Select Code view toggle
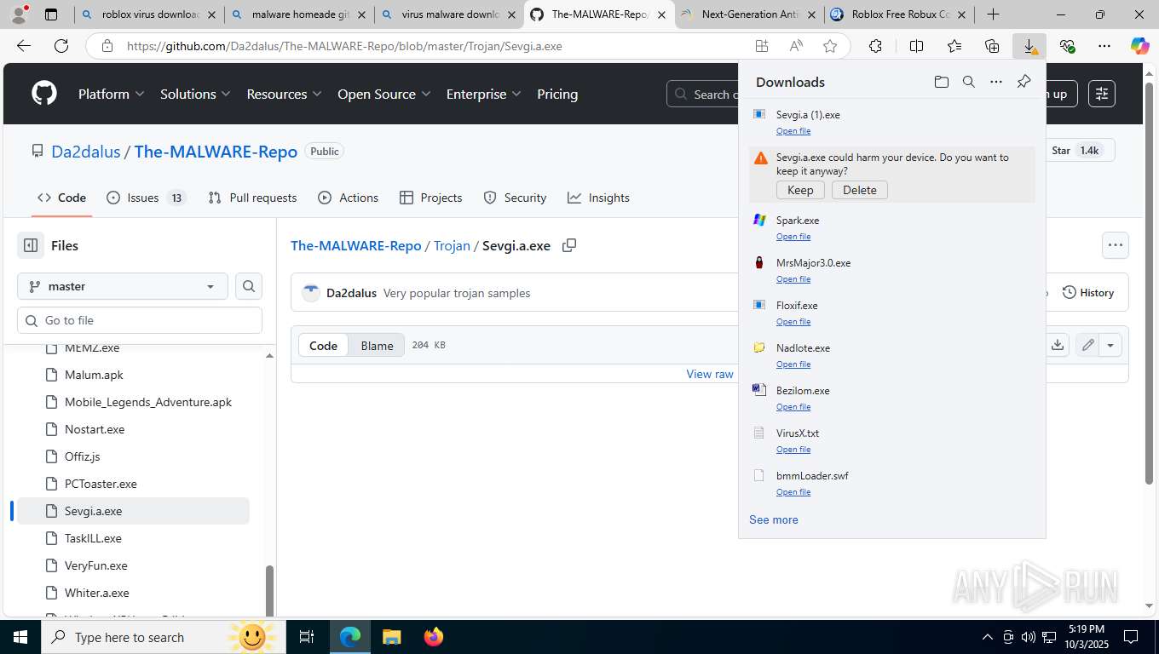1159x654 pixels. (x=323, y=345)
